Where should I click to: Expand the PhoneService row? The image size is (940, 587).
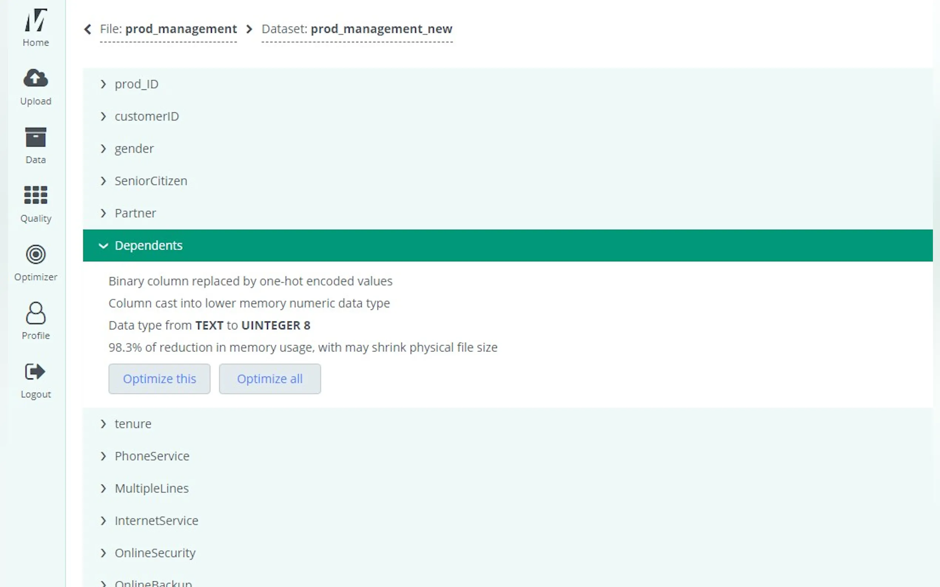pyautogui.click(x=152, y=456)
